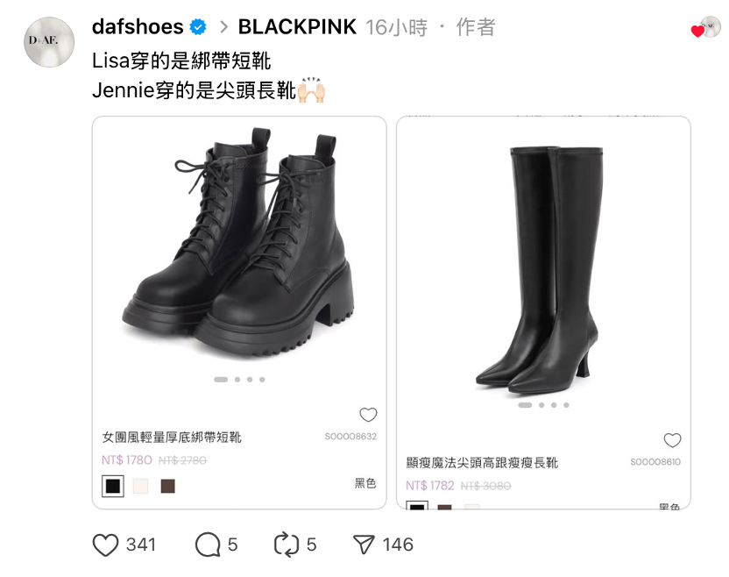The height and width of the screenshot is (577, 729).
Task: Repost using the repost arrows icon
Action: pos(287,545)
